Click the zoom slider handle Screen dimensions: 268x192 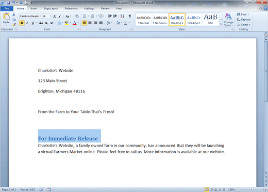click(x=253, y=189)
